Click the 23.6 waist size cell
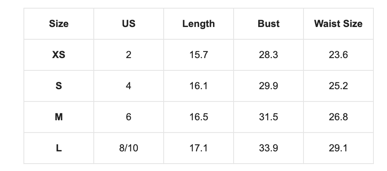 click(338, 55)
